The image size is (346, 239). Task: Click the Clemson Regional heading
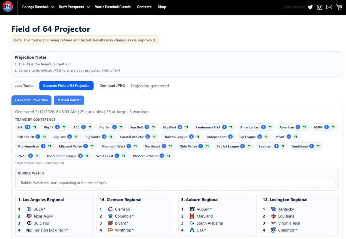click(121, 200)
